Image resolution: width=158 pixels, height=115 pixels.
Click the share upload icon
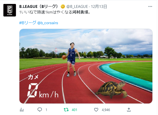pyautogui.click(x=129, y=110)
